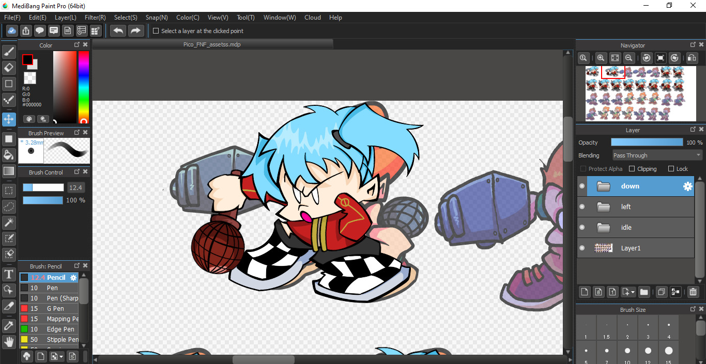Select the Bucket fill tool

9,155
